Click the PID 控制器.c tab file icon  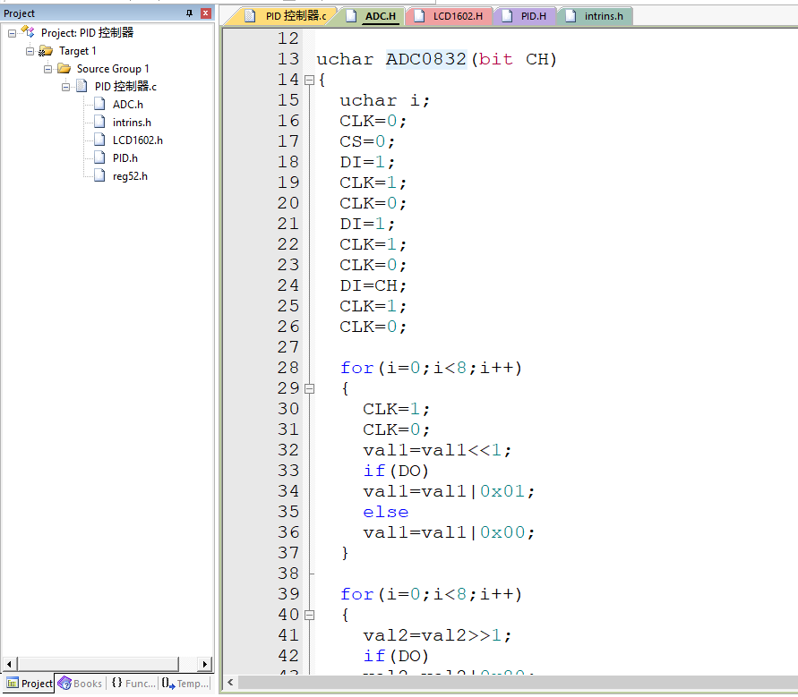click(249, 16)
